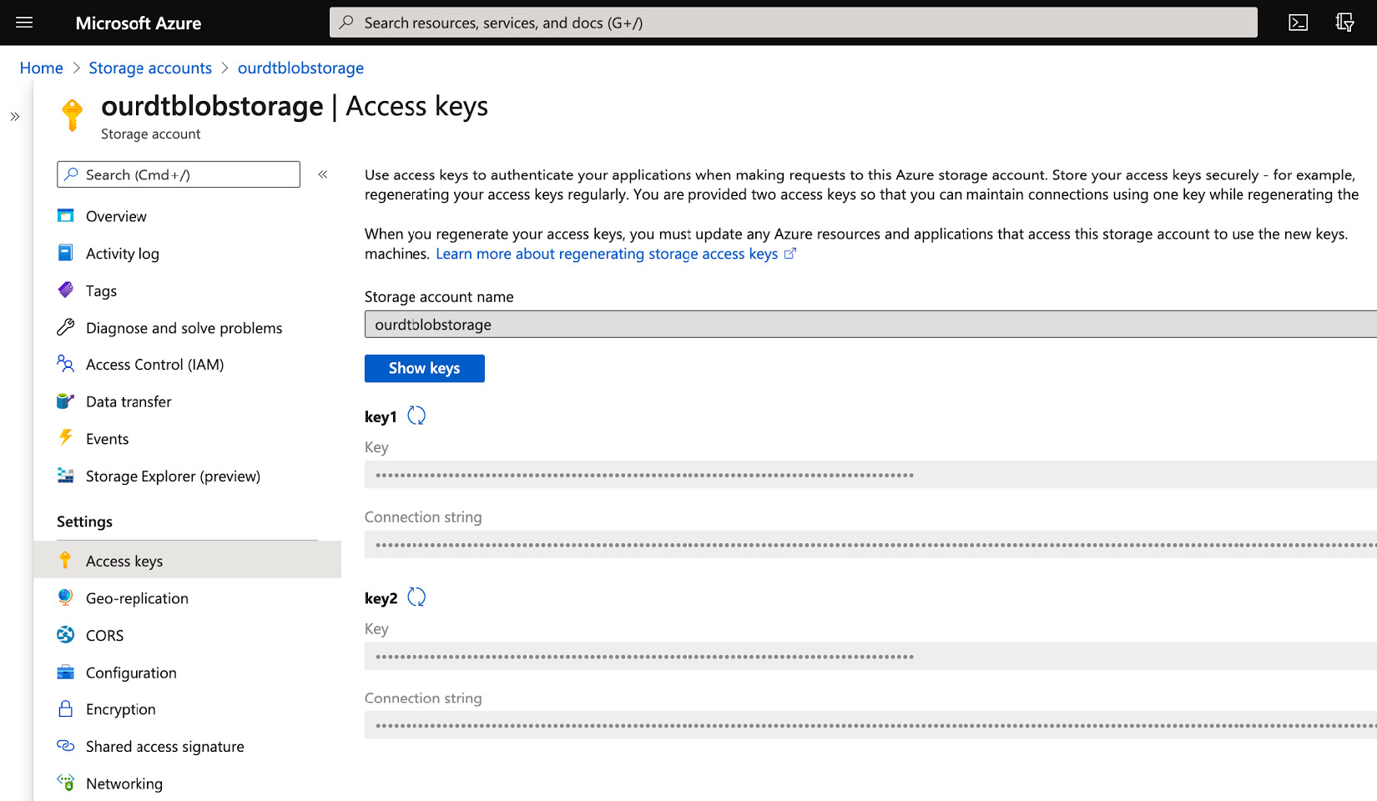
Task: Click the yellow key icon beside the page title
Action: point(73,115)
